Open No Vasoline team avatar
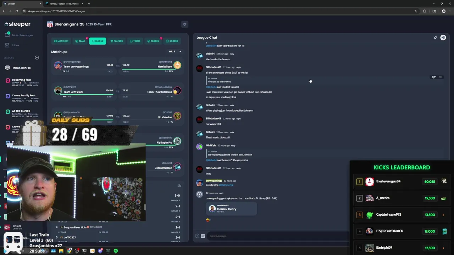The width and height of the screenshot is (454, 255). coord(177,116)
